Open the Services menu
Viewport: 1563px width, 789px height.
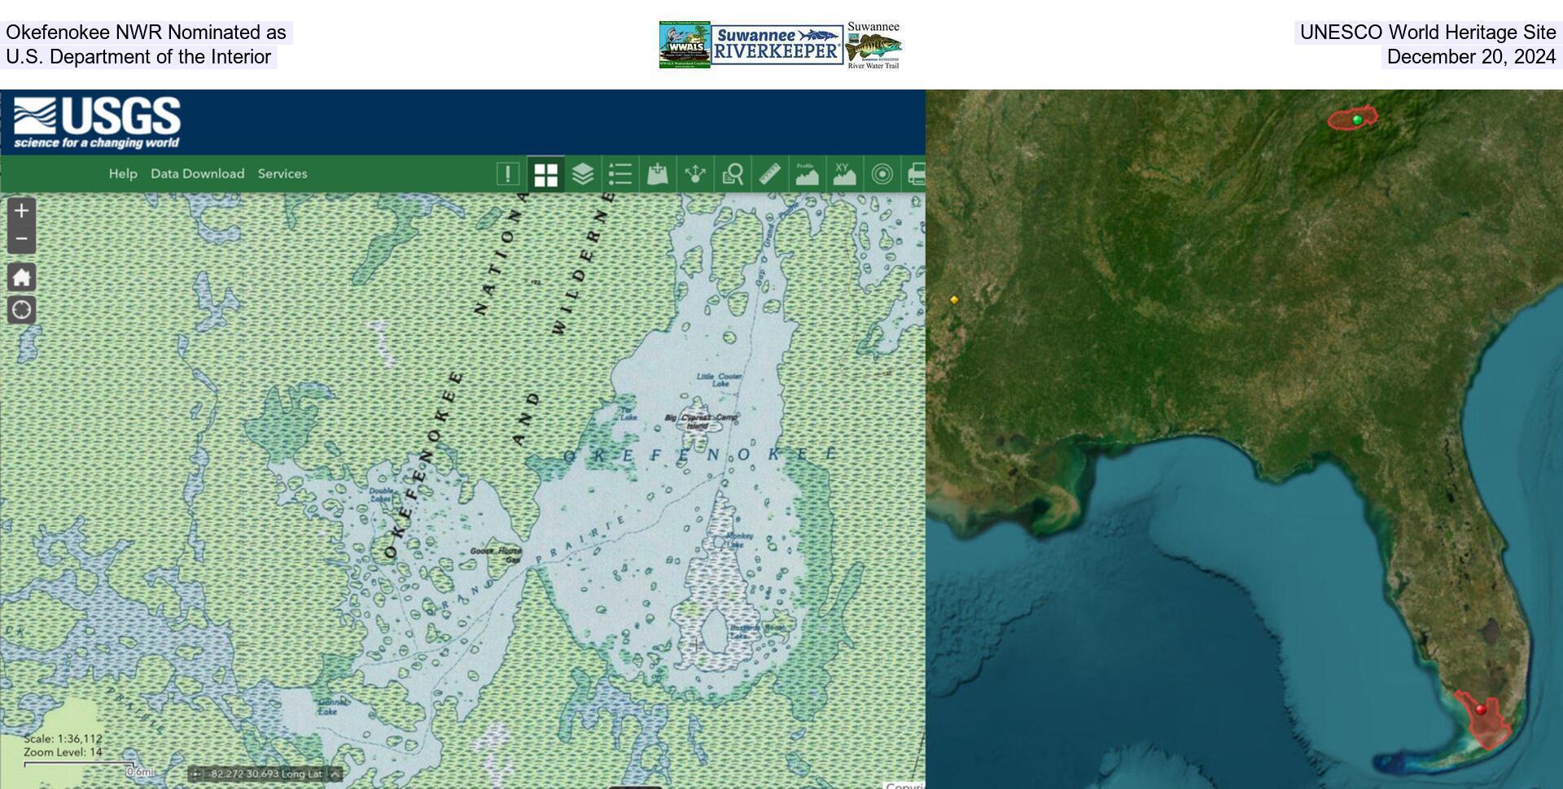(282, 173)
